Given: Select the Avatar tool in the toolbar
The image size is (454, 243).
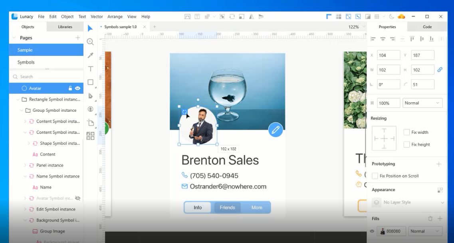Looking at the screenshot, I should coord(91,109).
